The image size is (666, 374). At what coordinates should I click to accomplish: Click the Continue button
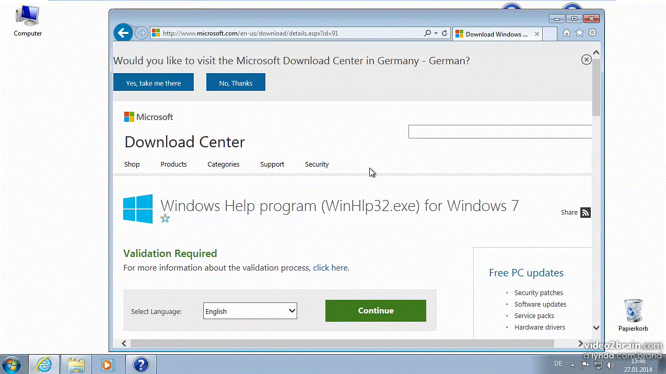376,311
